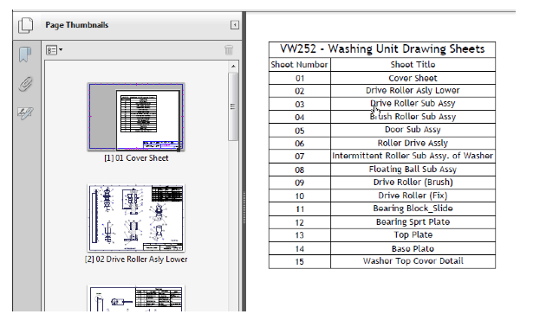
Task: Click the Door Sub Assy sheet title
Action: coord(413,130)
